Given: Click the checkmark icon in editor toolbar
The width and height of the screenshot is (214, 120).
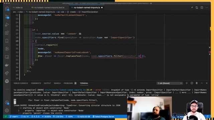Looking at the screenshot, I should point(192,7).
